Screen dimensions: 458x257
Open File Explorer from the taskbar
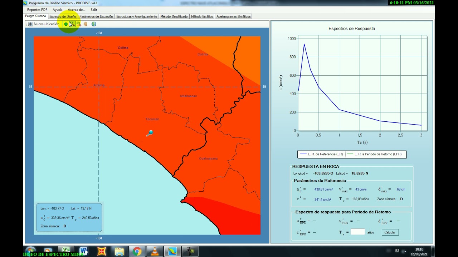(119, 252)
